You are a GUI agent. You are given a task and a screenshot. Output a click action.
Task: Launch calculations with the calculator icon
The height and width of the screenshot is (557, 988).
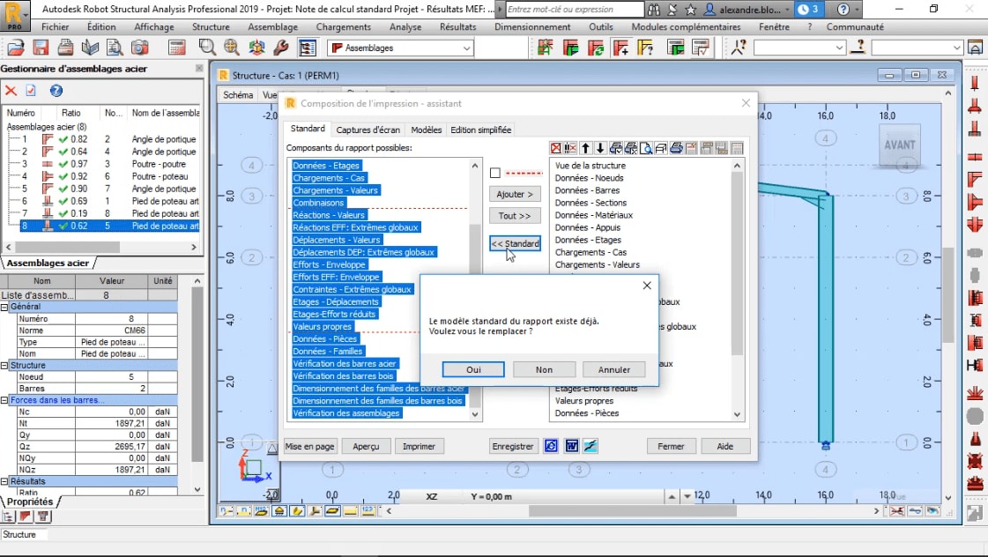coord(177,48)
